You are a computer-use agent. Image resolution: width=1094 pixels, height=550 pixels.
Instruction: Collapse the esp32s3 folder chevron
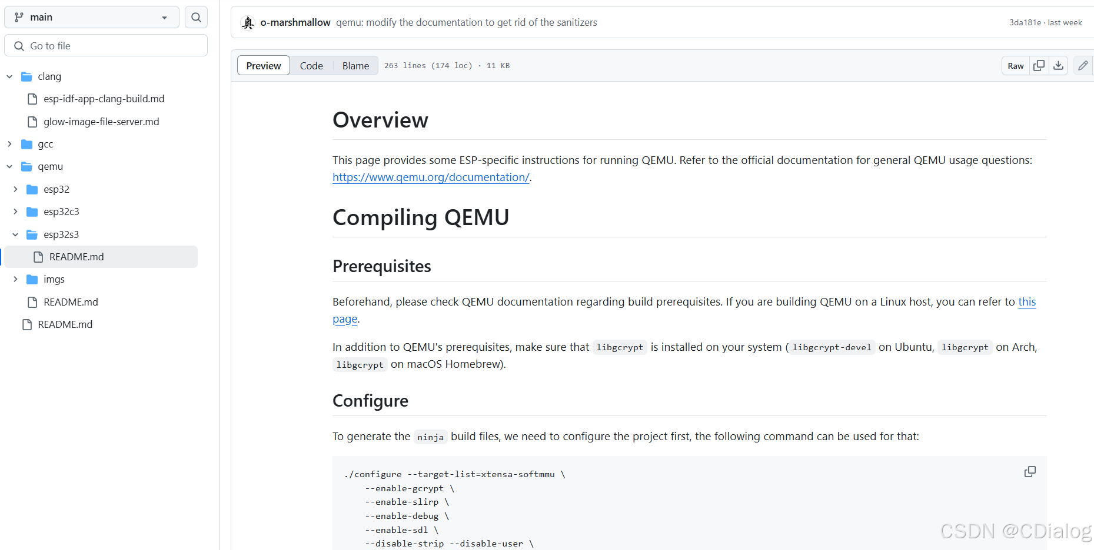pyautogui.click(x=15, y=234)
